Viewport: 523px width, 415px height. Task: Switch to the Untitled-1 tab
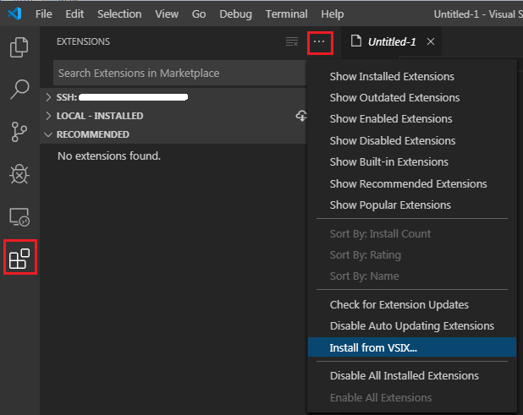[x=392, y=41]
